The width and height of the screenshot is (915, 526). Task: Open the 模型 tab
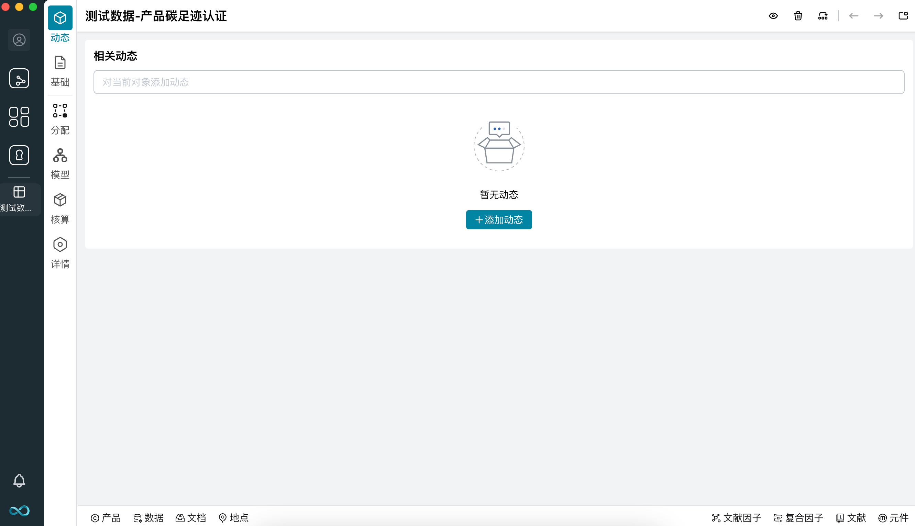pos(60,164)
